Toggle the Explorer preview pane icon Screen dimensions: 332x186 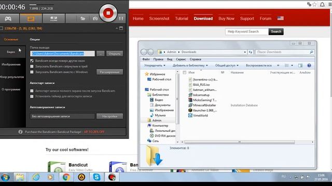click(300, 66)
